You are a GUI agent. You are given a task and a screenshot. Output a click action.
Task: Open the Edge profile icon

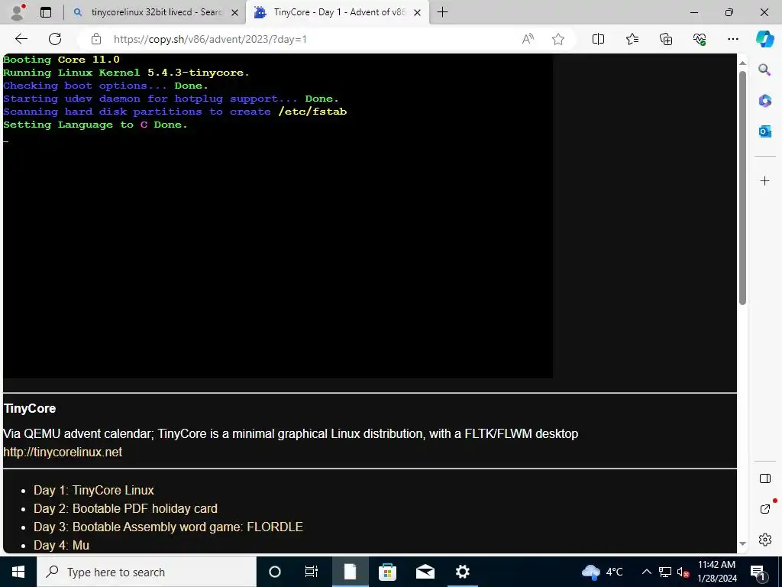pyautogui.click(x=18, y=12)
